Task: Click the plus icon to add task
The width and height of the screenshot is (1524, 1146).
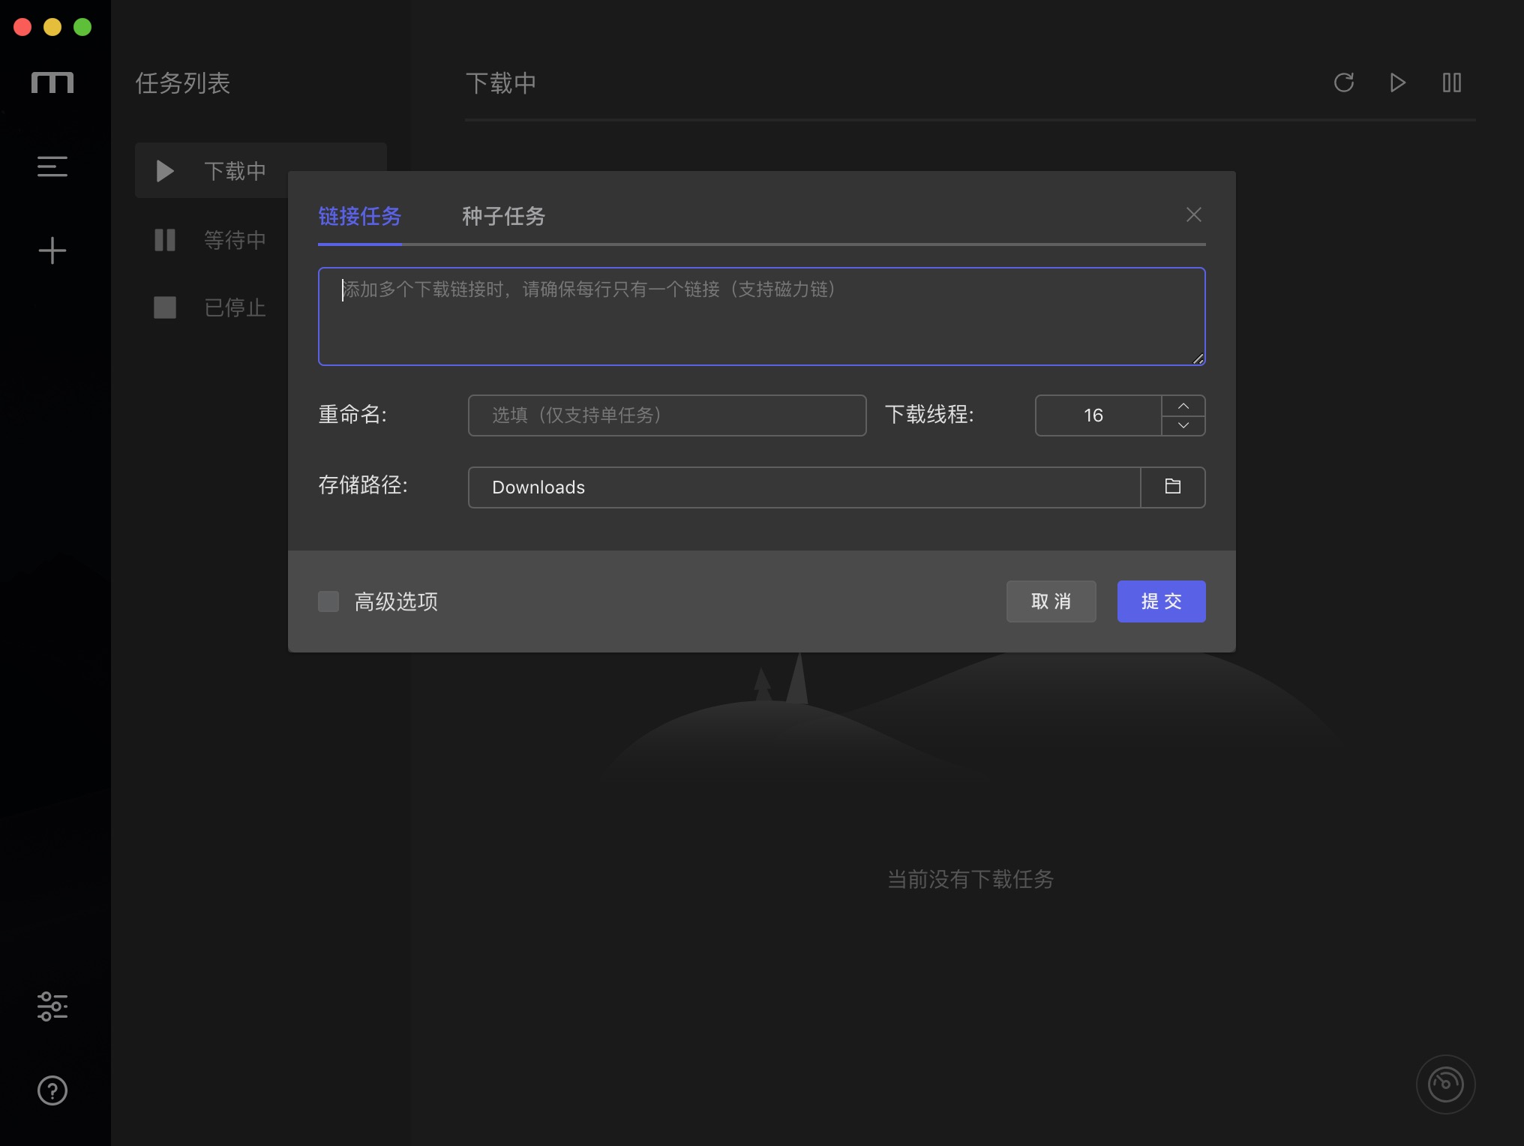Action: [x=52, y=250]
